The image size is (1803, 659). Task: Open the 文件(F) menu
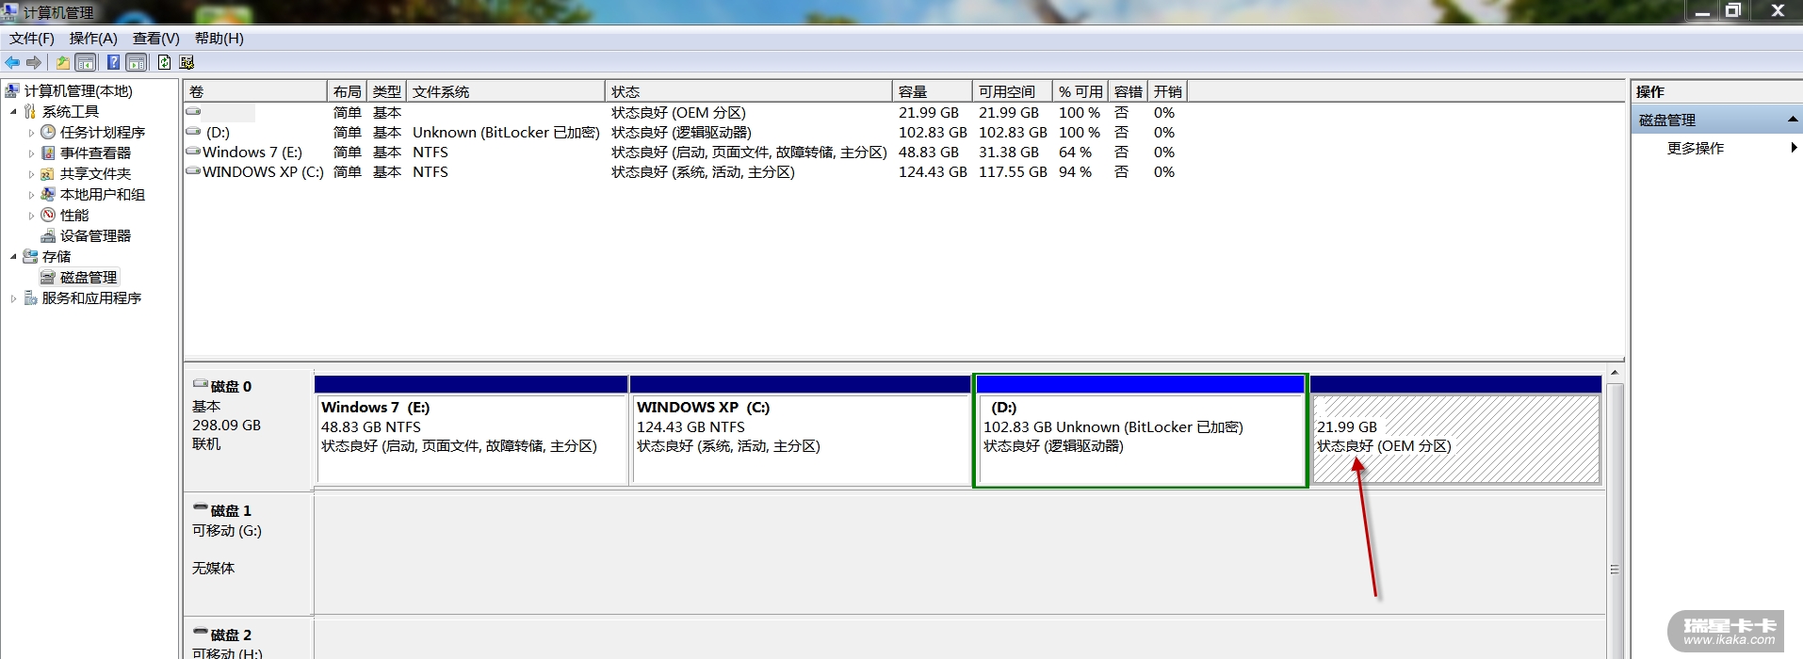32,38
